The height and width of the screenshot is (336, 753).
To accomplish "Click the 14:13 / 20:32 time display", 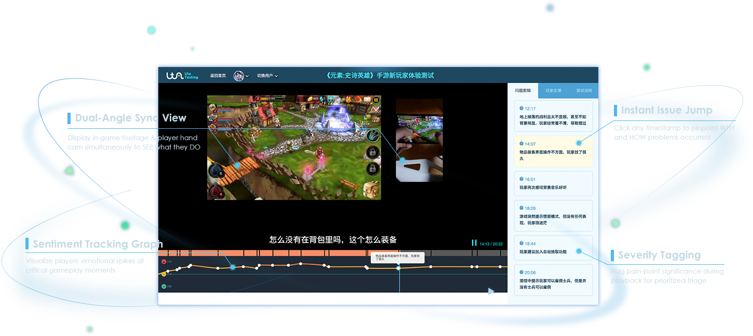I will tap(491, 244).
